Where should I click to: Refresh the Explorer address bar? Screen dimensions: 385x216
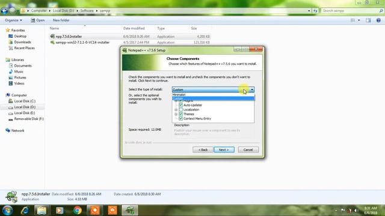(315, 11)
